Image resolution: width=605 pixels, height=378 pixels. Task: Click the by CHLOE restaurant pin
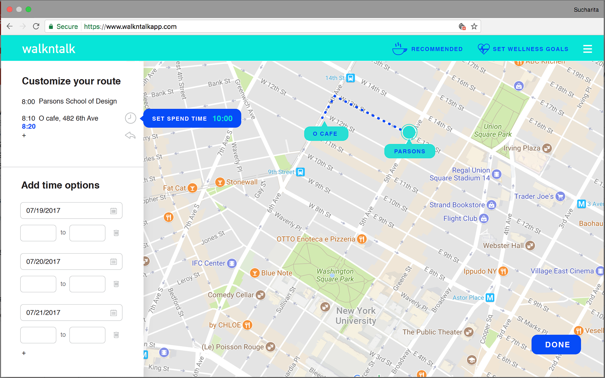[x=248, y=325]
